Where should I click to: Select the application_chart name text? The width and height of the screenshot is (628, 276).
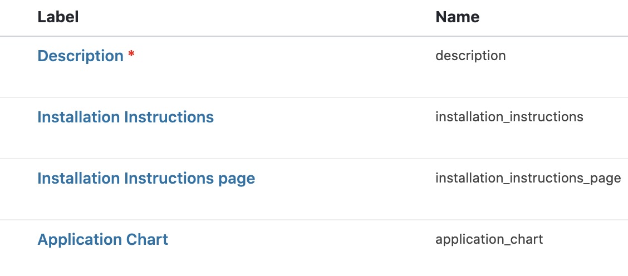point(489,239)
